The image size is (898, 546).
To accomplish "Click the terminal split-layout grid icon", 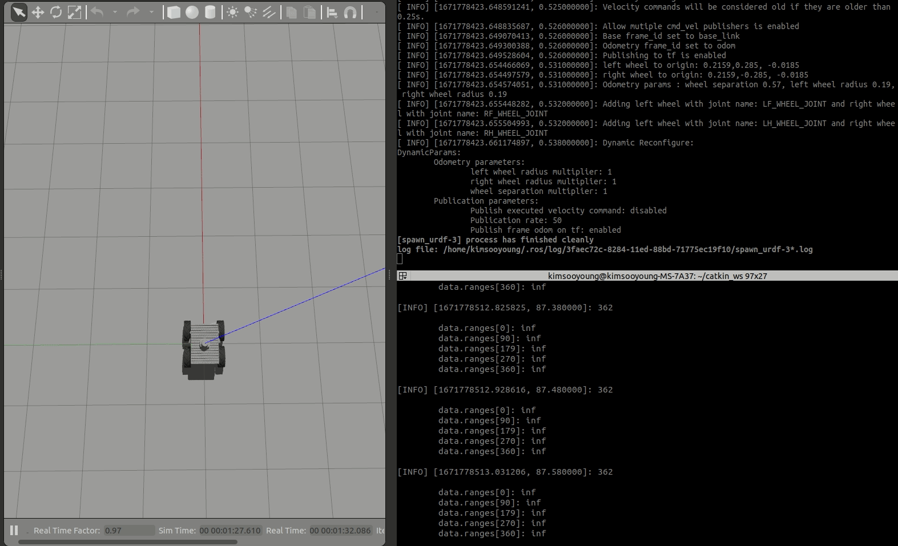I will (x=402, y=276).
